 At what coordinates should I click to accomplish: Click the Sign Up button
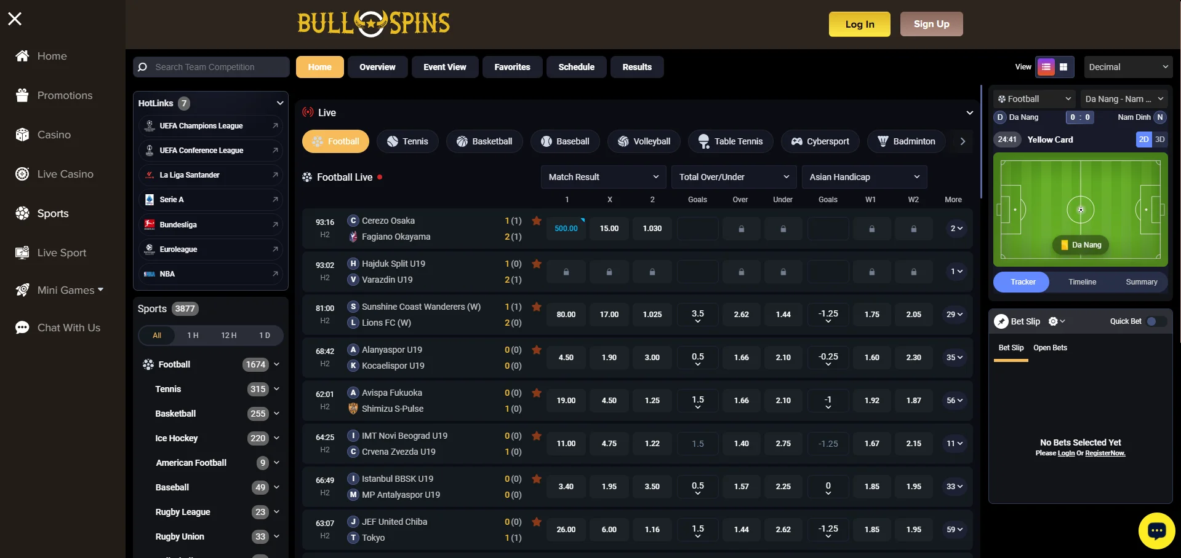(931, 24)
